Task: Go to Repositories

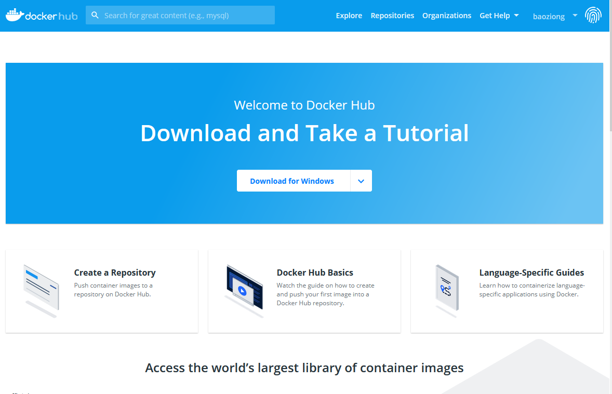Action: tap(392, 16)
